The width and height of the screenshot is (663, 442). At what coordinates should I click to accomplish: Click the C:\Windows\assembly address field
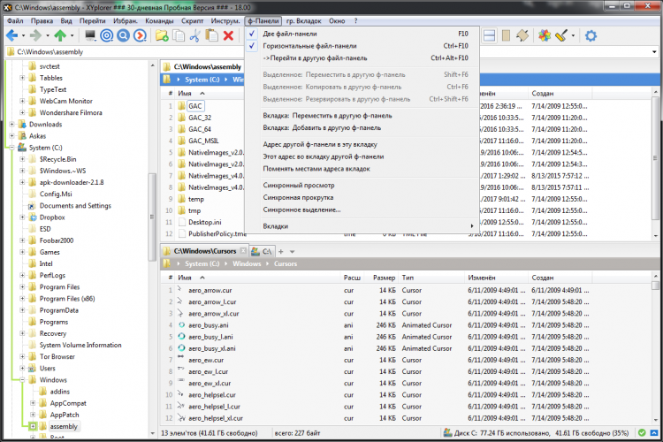[x=328, y=52]
